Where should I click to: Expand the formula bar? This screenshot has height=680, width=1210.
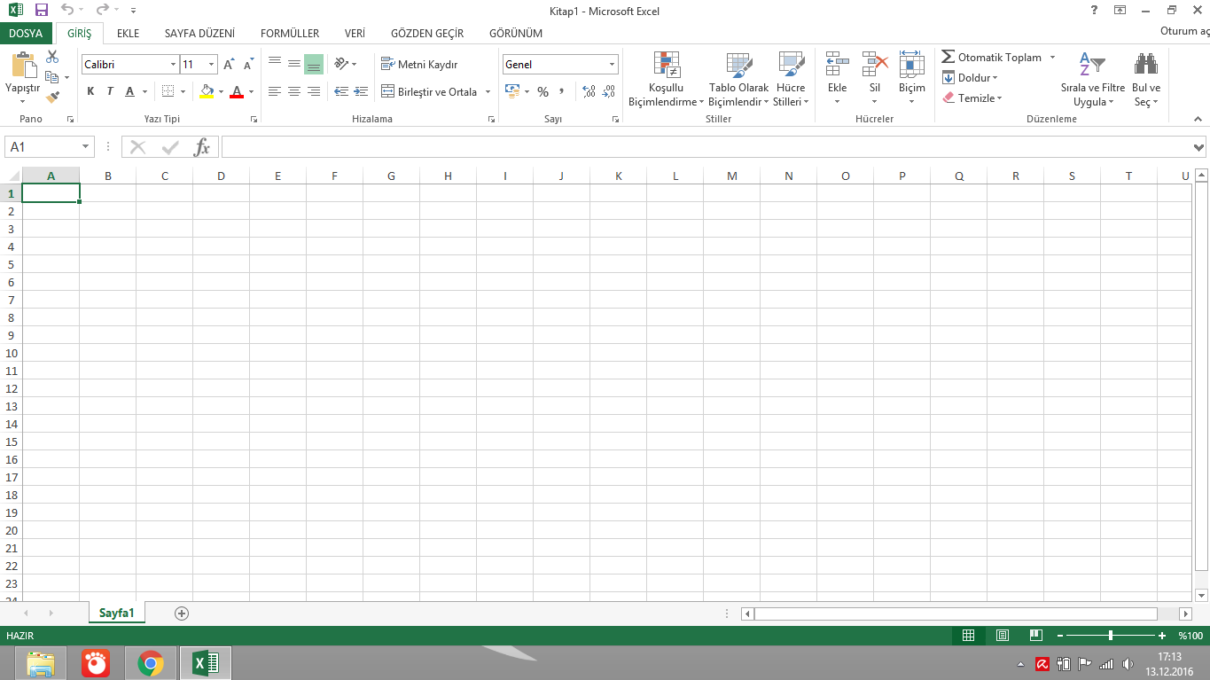[x=1199, y=147]
